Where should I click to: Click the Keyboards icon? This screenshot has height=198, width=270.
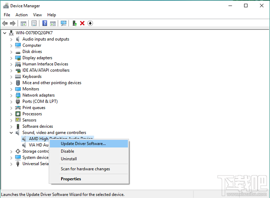point(18,76)
